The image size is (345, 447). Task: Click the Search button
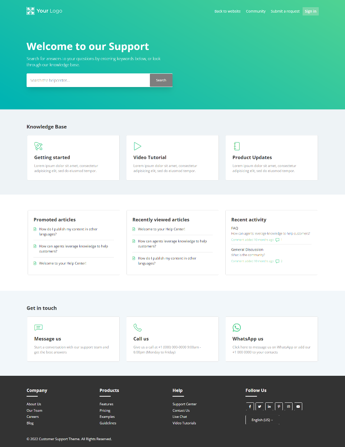(161, 80)
